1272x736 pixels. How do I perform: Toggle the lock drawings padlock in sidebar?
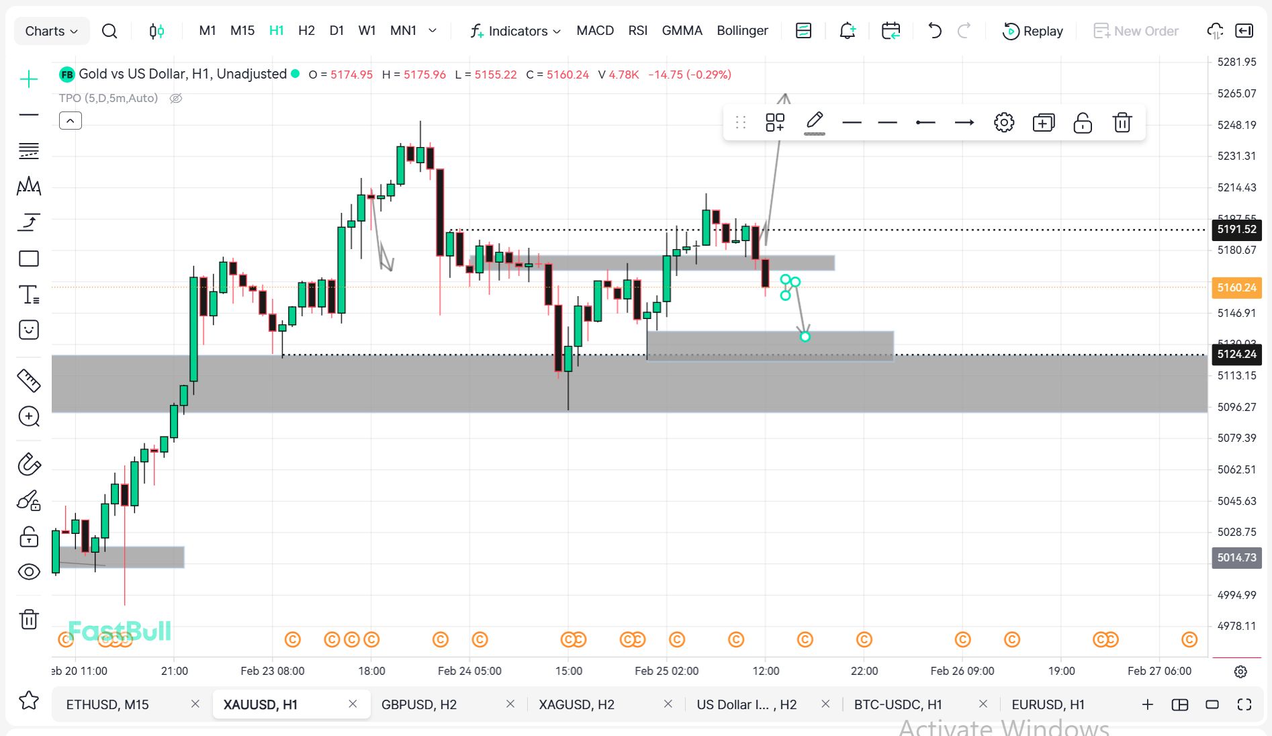point(29,537)
